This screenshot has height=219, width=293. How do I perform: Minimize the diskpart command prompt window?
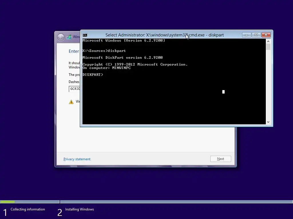(246, 35)
